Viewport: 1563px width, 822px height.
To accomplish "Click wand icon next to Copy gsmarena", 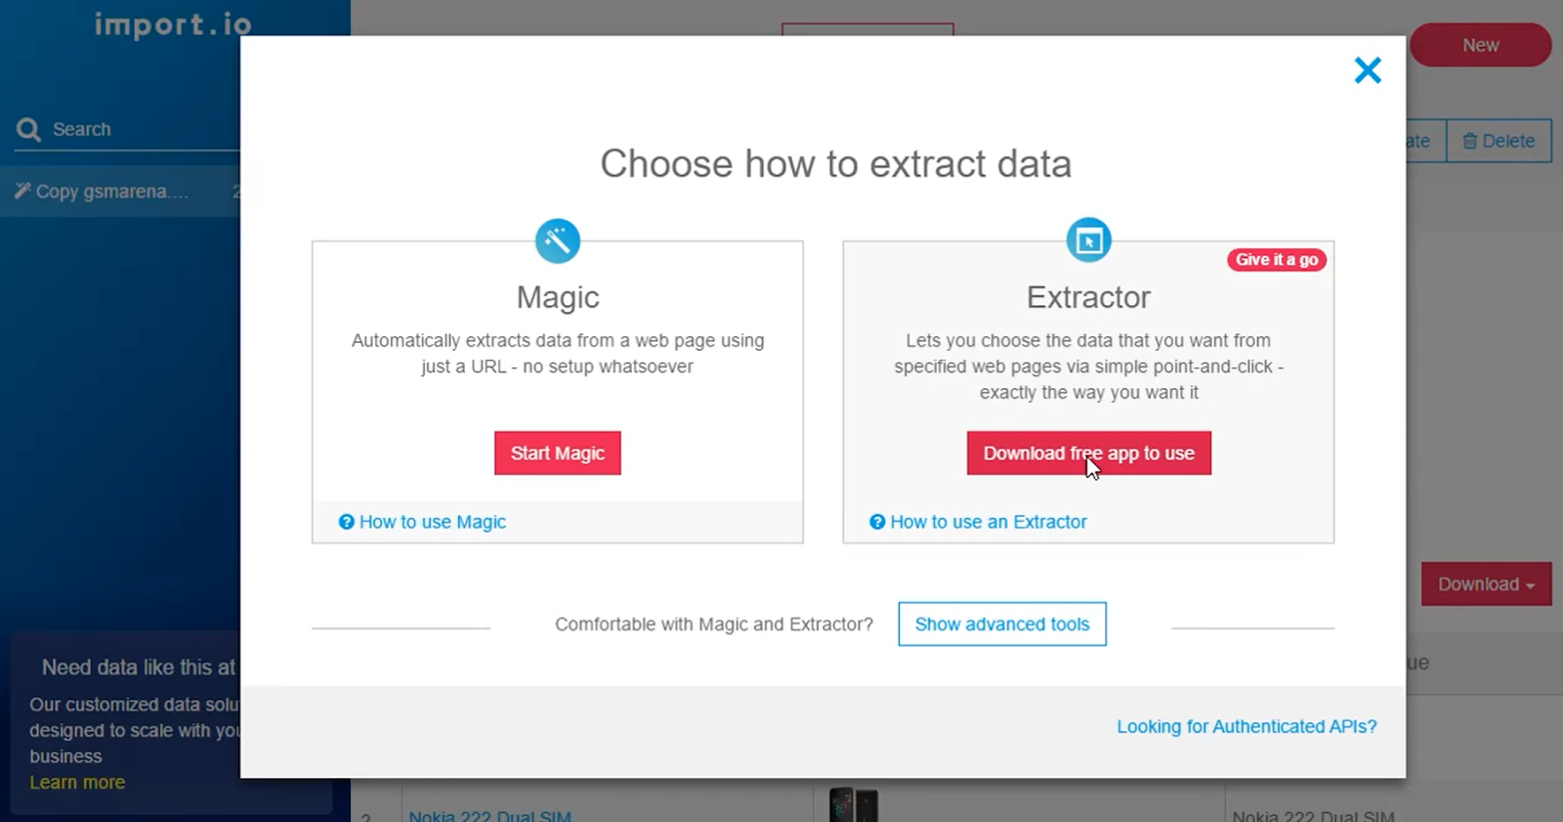I will tap(22, 191).
